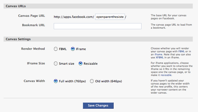
Task: Open the XFBML help link
Action: coord(160,58)
